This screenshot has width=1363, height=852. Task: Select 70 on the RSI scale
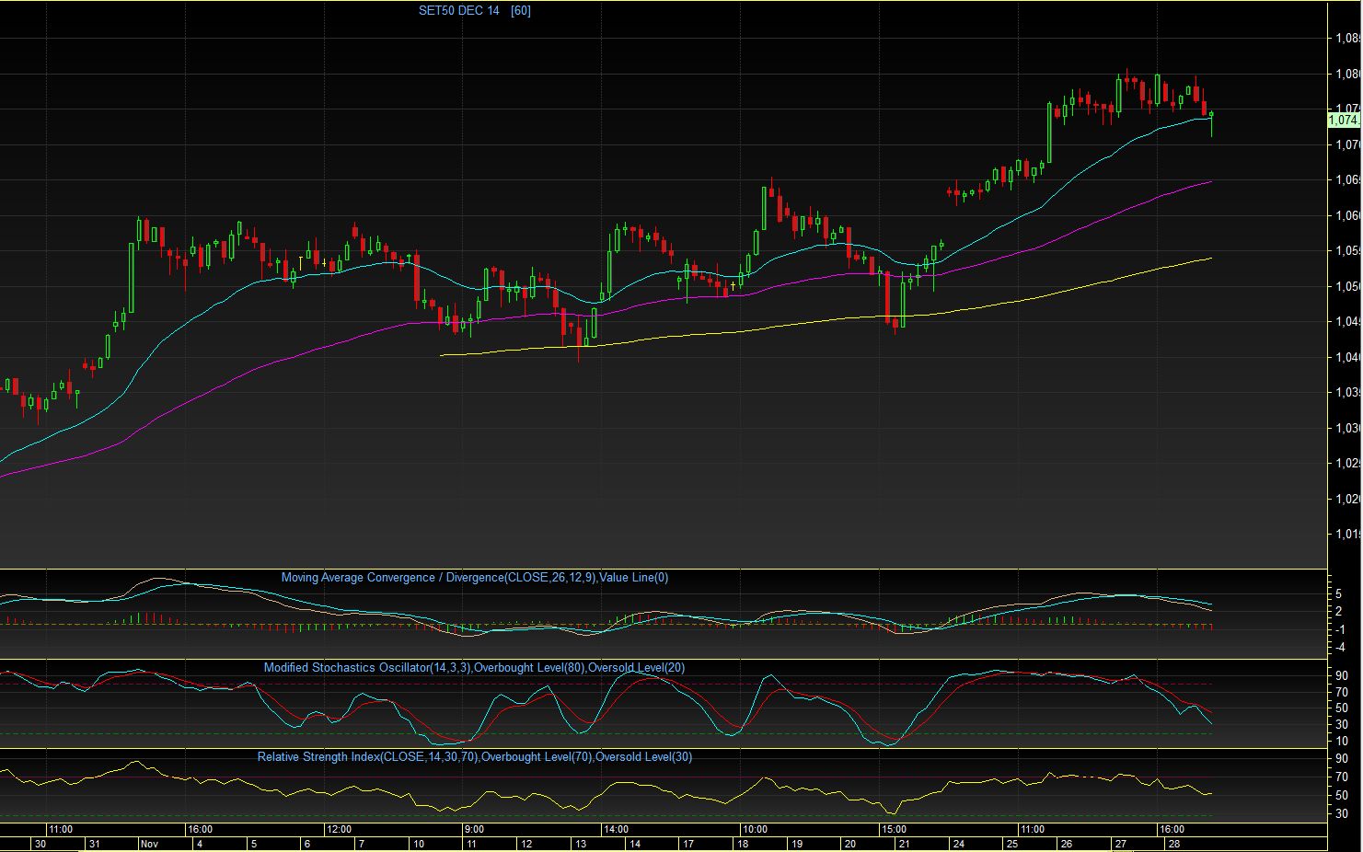point(1342,777)
